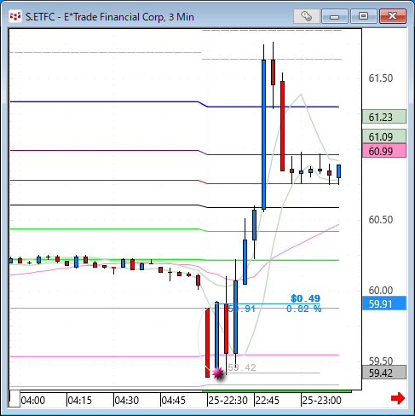Click the 04:15 time axis label

click(x=80, y=401)
